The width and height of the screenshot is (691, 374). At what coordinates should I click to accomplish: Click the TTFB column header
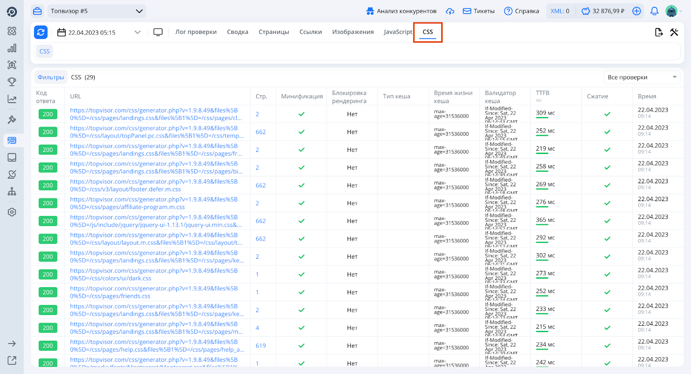[x=542, y=93]
